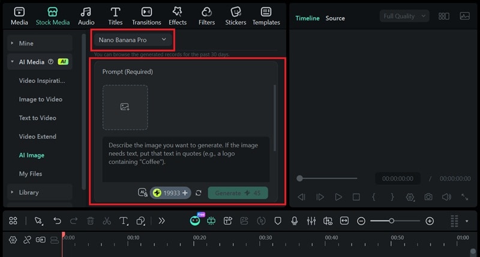
Task: Open the Media tab
Action: (x=19, y=17)
